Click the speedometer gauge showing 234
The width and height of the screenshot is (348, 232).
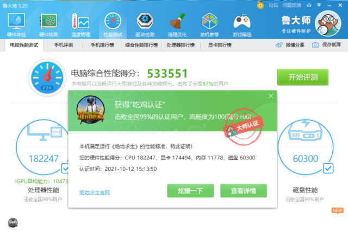coord(47,78)
